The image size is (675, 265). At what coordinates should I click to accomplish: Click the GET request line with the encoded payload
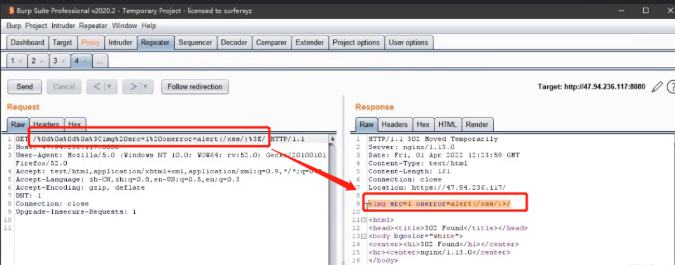coord(160,139)
